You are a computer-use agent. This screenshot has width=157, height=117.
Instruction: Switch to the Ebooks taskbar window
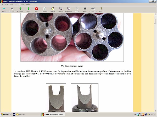point(28,114)
